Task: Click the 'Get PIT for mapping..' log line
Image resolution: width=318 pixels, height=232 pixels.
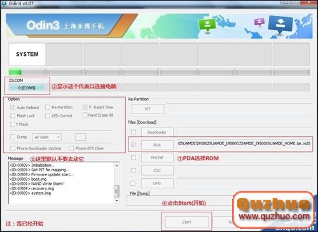Action: tap(39, 170)
